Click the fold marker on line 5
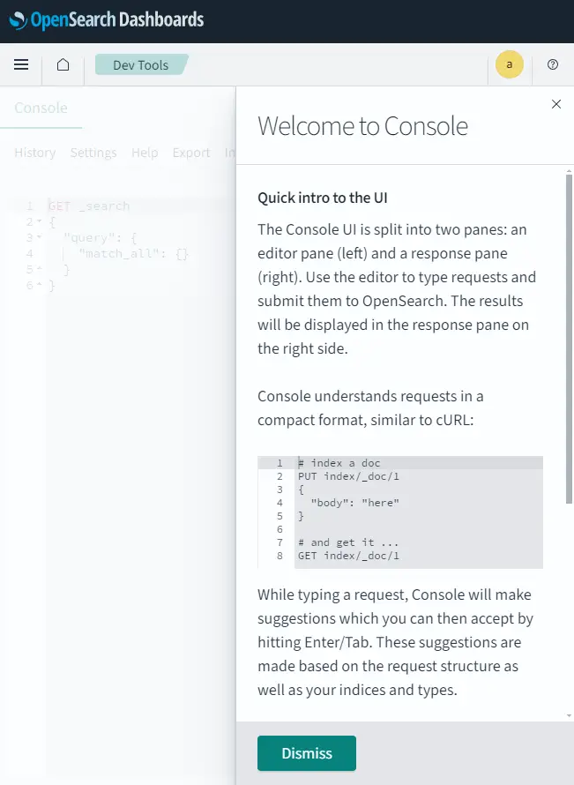This screenshot has height=785, width=574. click(39, 269)
